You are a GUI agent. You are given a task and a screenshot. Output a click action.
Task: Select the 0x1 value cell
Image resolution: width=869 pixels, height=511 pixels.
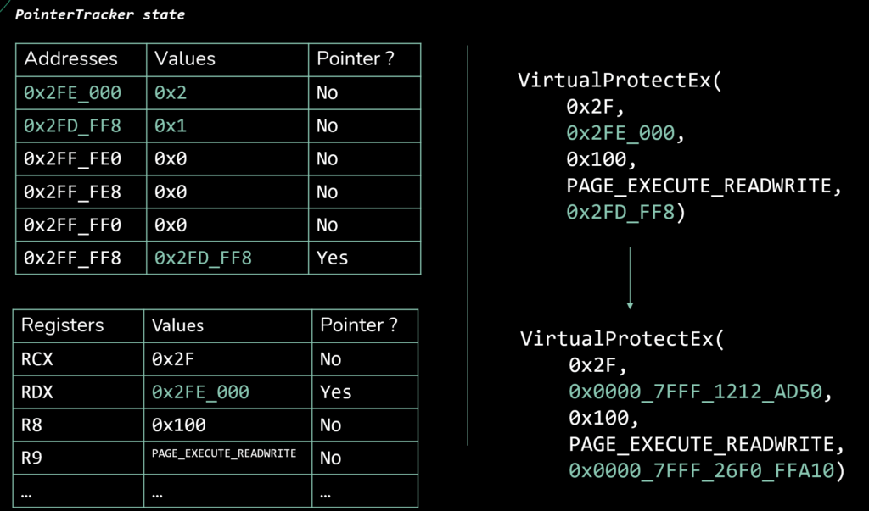click(170, 126)
